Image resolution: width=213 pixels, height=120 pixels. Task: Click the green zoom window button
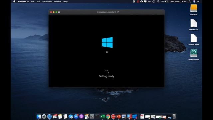pyautogui.click(x=56, y=12)
